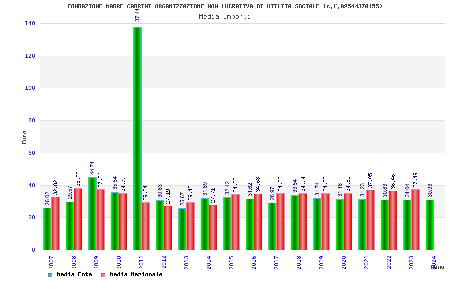Screen dimensions: 450x300
Task: Click the 27.19 value label for 2012
Action: pyautogui.click(x=168, y=196)
